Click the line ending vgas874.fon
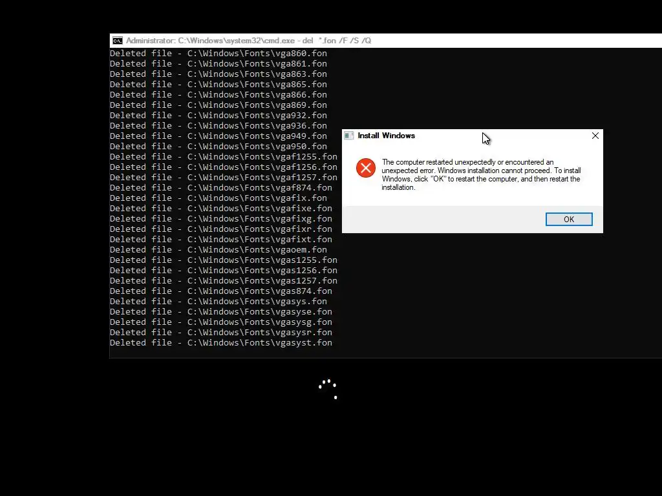This screenshot has height=496, width=662. [221, 291]
